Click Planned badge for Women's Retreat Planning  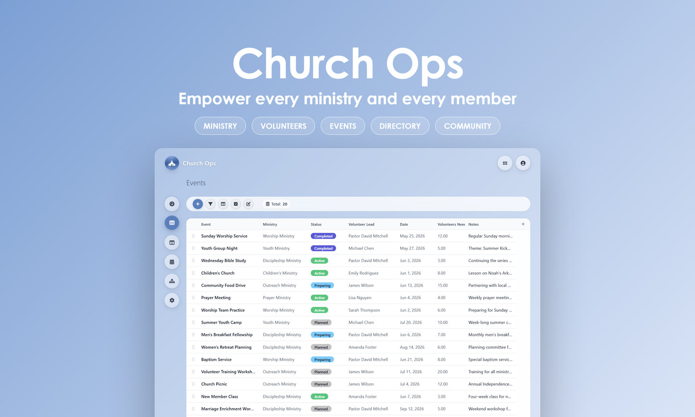click(x=321, y=347)
